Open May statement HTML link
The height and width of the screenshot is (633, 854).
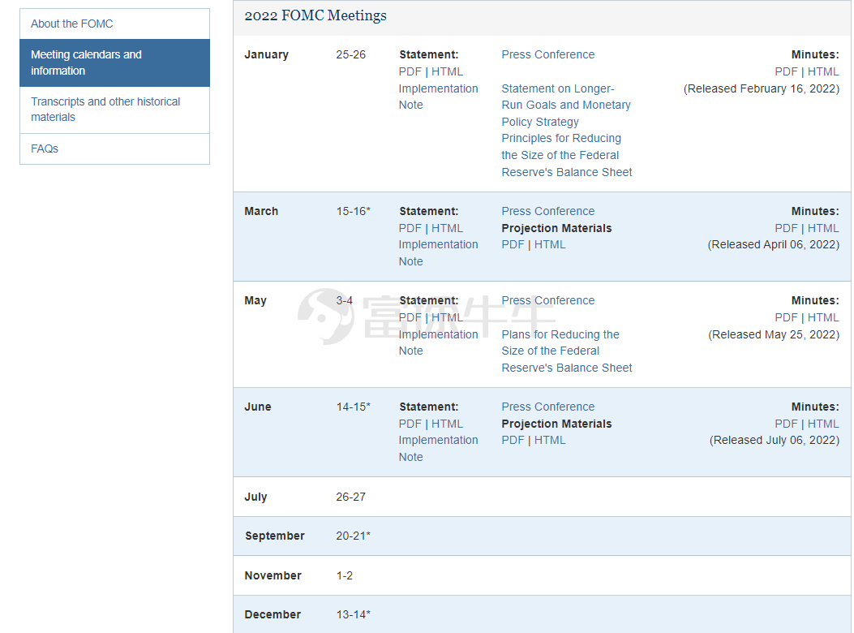tap(447, 318)
